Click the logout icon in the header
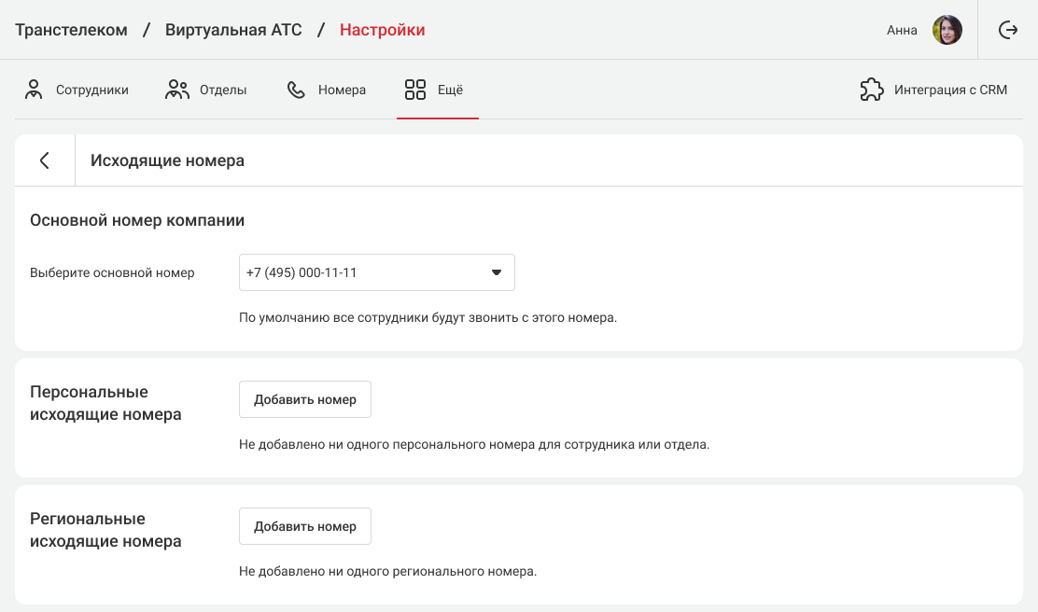Viewport: 1038px width, 612px height. (x=1008, y=30)
